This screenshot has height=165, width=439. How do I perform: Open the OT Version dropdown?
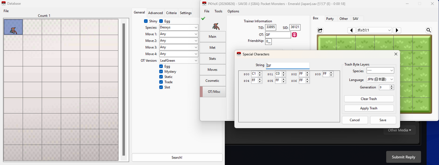pyautogui.click(x=179, y=60)
